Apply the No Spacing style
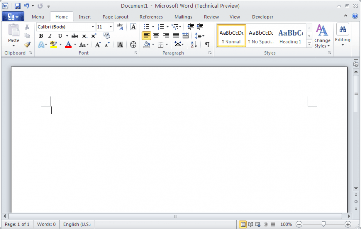 261,36
